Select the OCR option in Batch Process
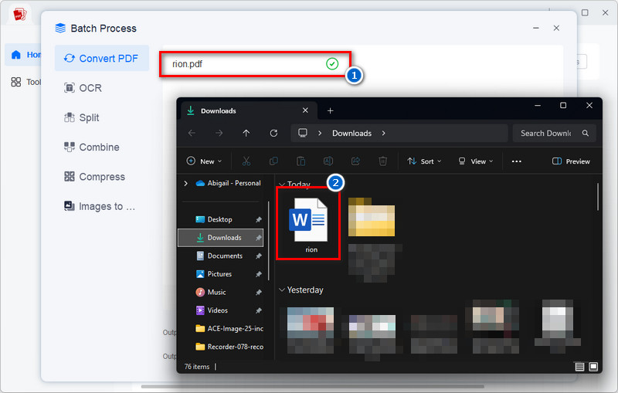This screenshot has height=393, width=618. (x=83, y=88)
